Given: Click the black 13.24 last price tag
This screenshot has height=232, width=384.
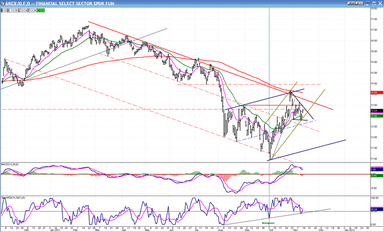Looking at the screenshot, I should click(377, 111).
